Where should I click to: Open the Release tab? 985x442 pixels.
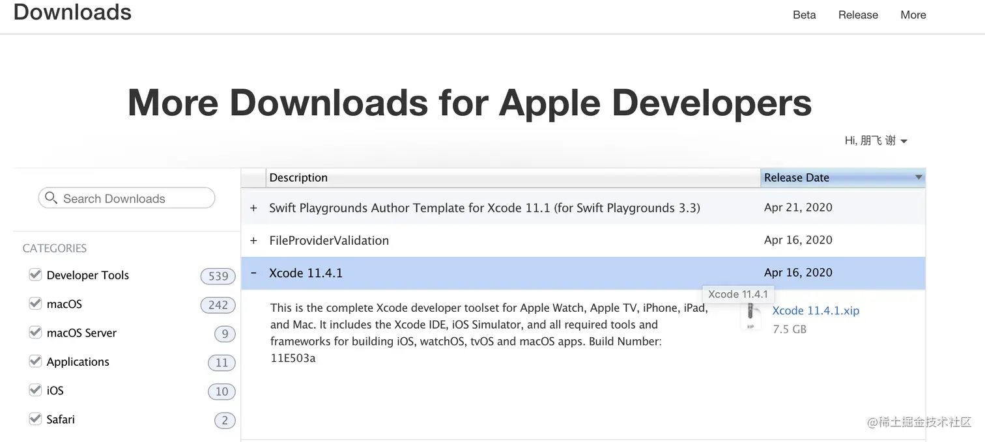[858, 15]
